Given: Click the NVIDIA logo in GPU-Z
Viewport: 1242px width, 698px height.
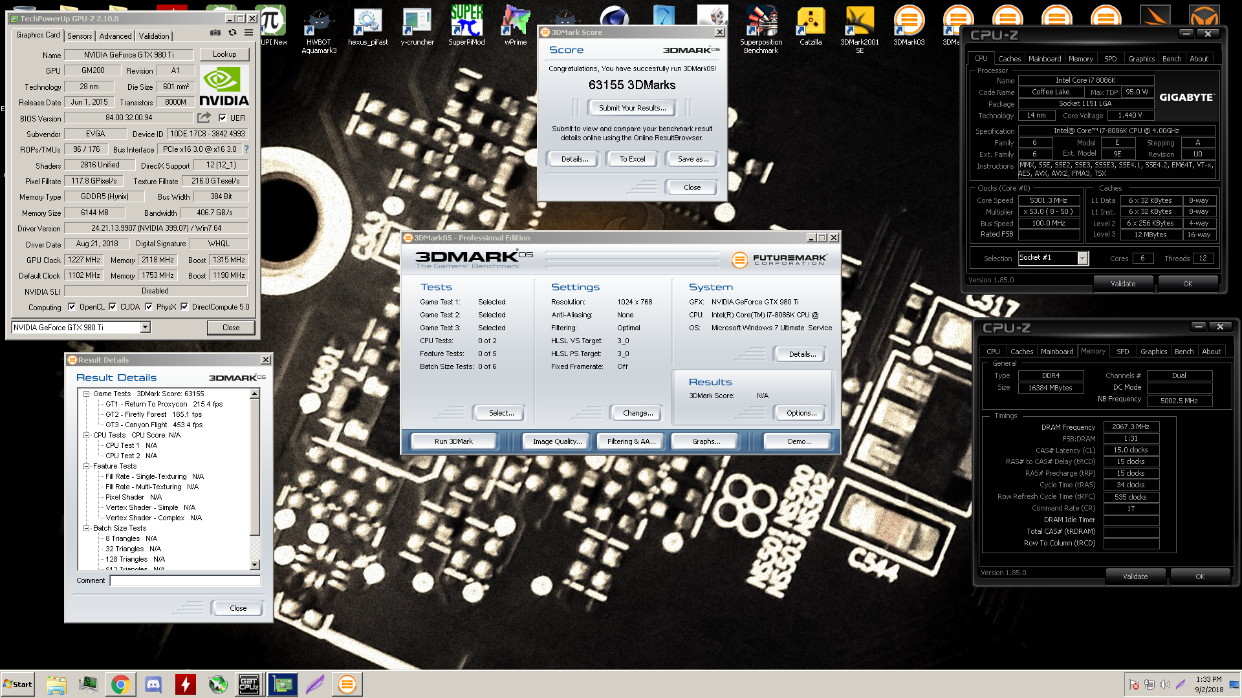Looking at the screenshot, I should [224, 86].
